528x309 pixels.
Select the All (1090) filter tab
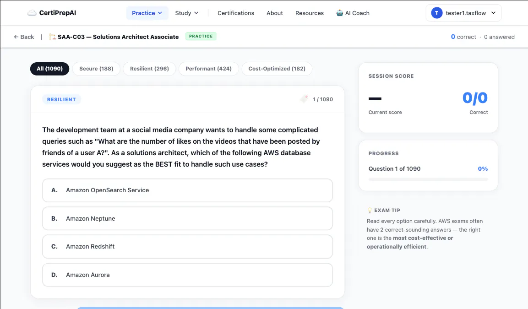[49, 69]
